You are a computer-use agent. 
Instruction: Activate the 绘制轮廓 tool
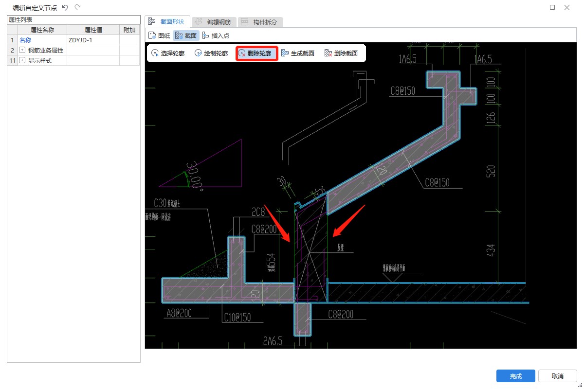pyautogui.click(x=211, y=53)
